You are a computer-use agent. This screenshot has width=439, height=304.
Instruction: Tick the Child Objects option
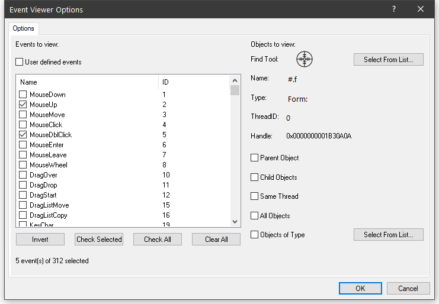255,177
